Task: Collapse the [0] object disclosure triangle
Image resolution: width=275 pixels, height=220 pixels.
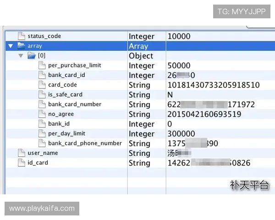Action: tap(21, 56)
